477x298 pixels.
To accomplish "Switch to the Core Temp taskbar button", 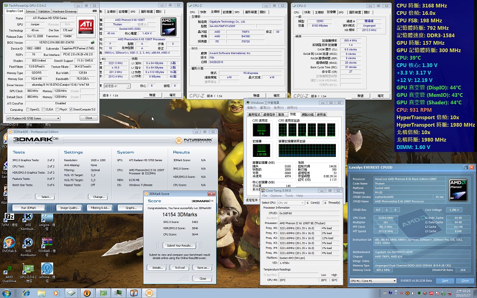I will 134,293.
